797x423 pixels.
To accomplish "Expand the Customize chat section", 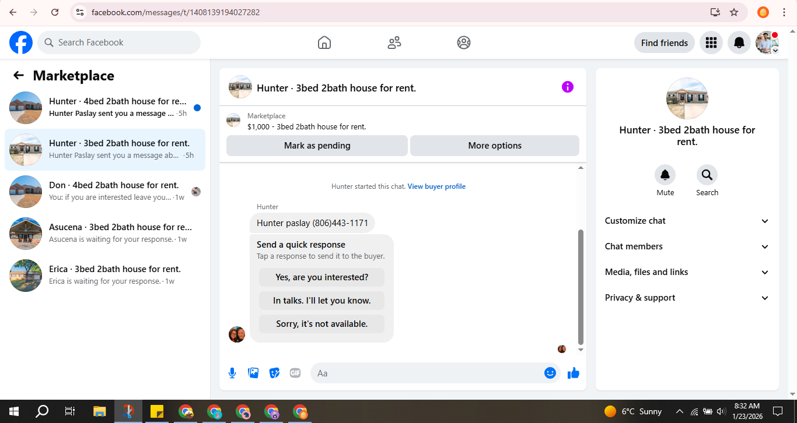I will tap(687, 221).
